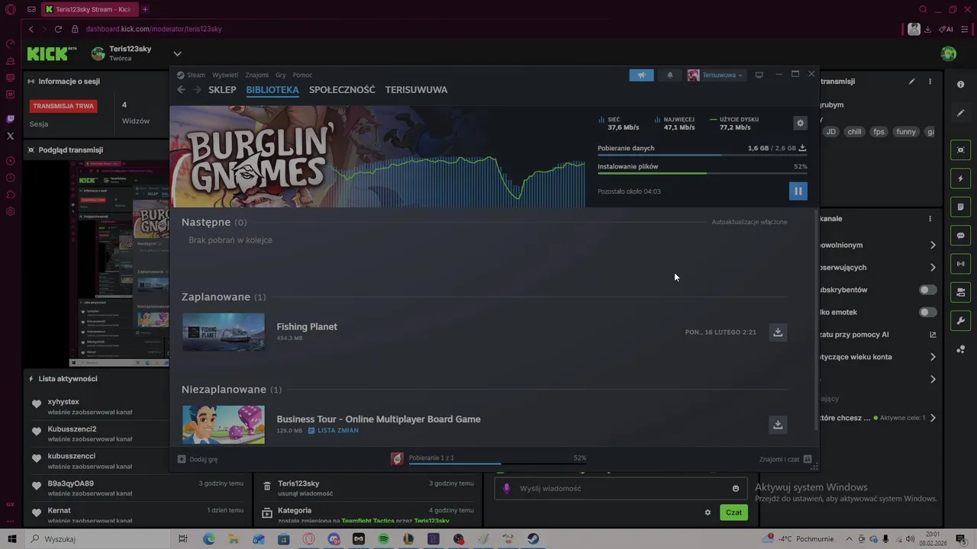Click xyhystex in activity list
This screenshot has height=549, width=977.
[x=63, y=402]
